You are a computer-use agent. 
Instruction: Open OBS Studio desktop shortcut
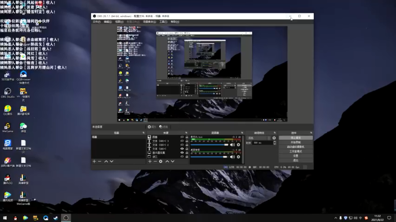(x=7, y=93)
